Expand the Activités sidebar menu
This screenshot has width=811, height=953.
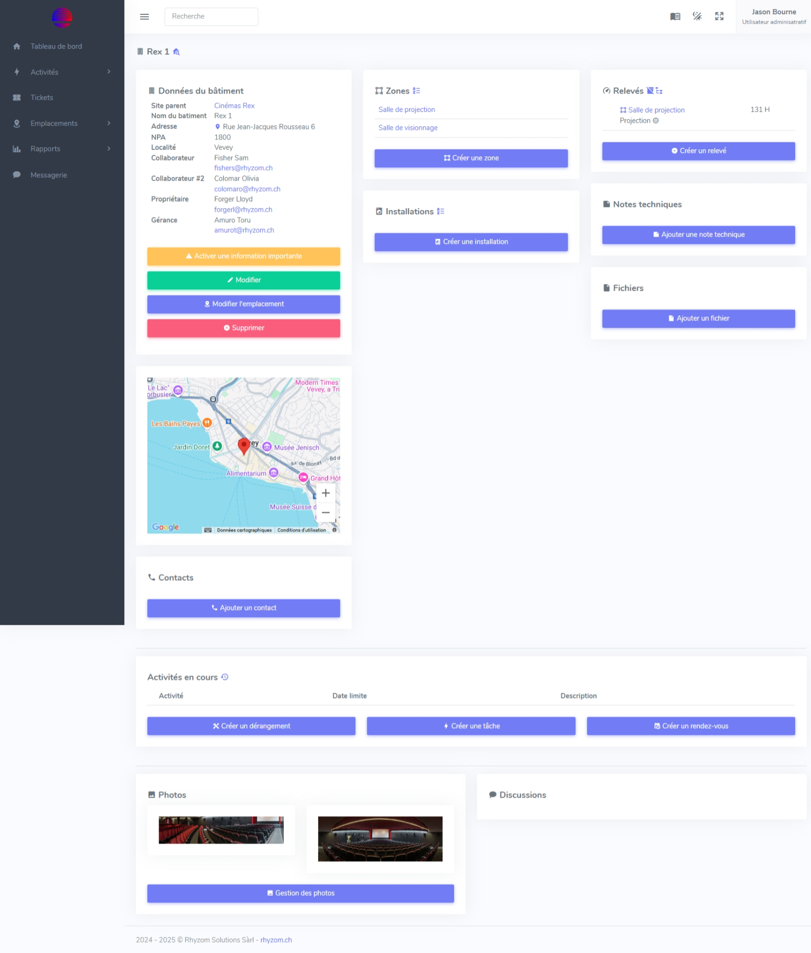pyautogui.click(x=62, y=72)
